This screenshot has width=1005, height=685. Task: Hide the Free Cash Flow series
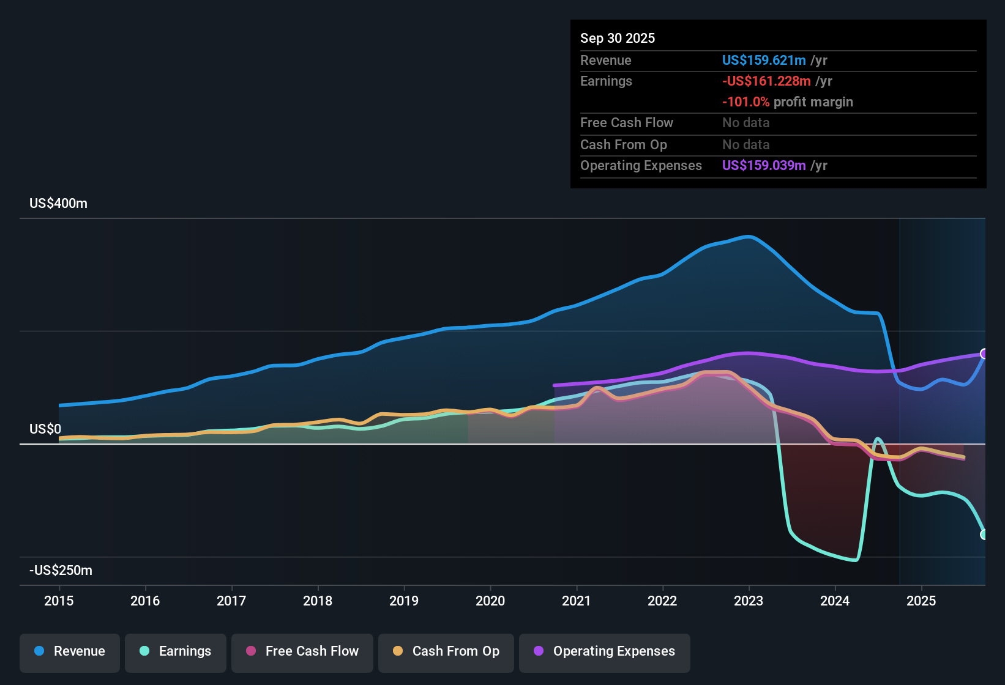pyautogui.click(x=302, y=652)
